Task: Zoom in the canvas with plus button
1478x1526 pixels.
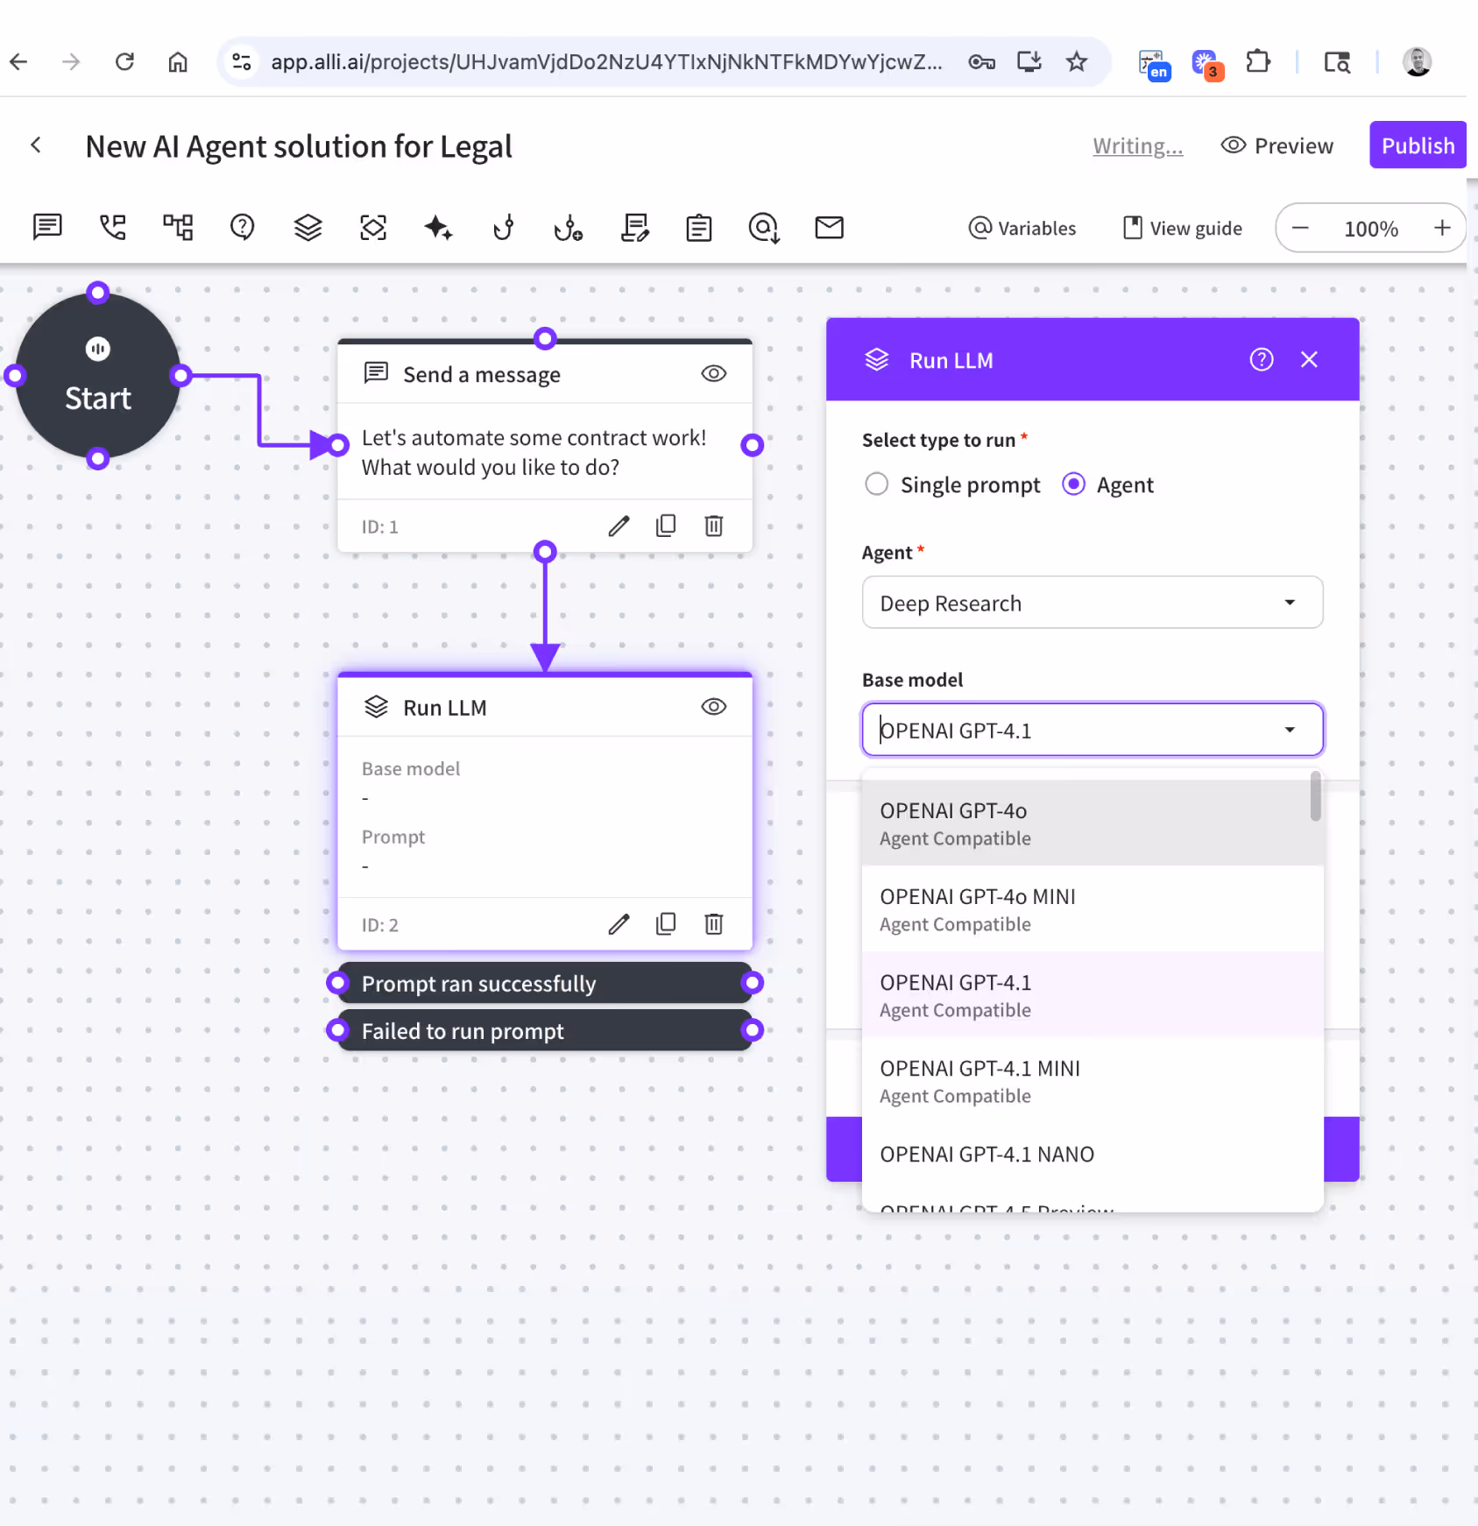Action: click(x=1442, y=228)
